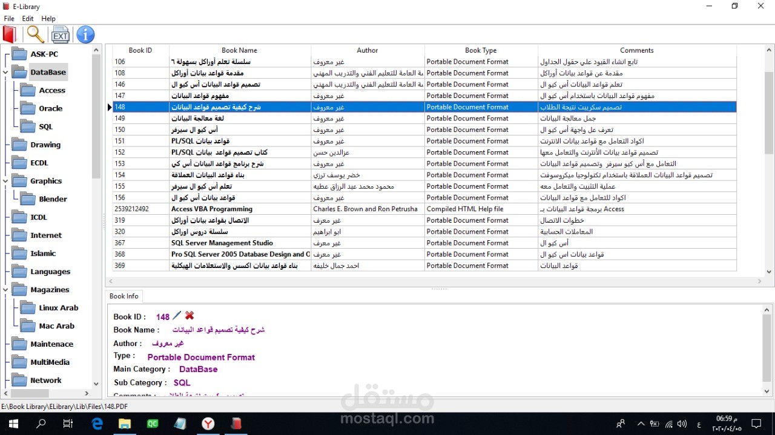This screenshot has height=435, width=775.
Task: Click the red book toolbar icon
Action: point(10,34)
